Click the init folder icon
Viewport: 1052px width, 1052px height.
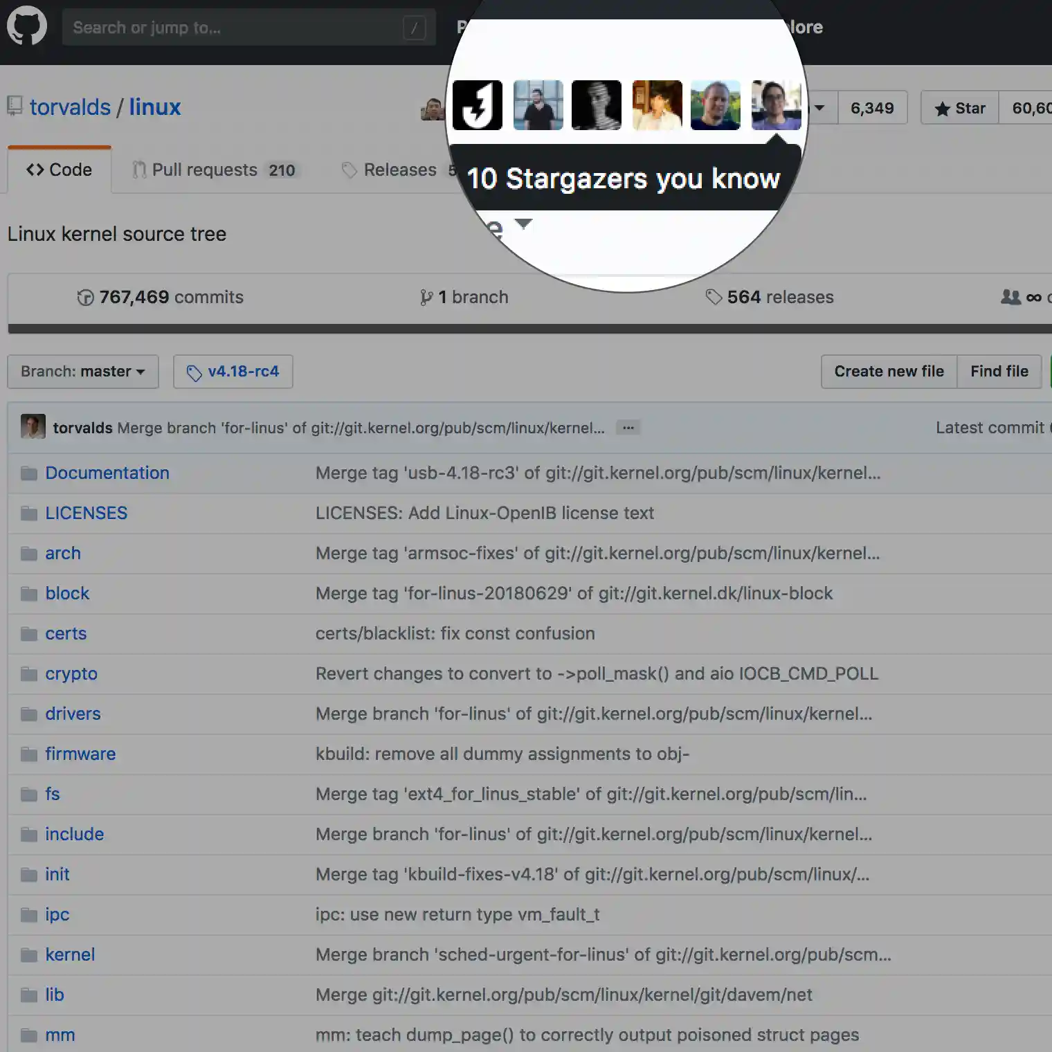(29, 875)
